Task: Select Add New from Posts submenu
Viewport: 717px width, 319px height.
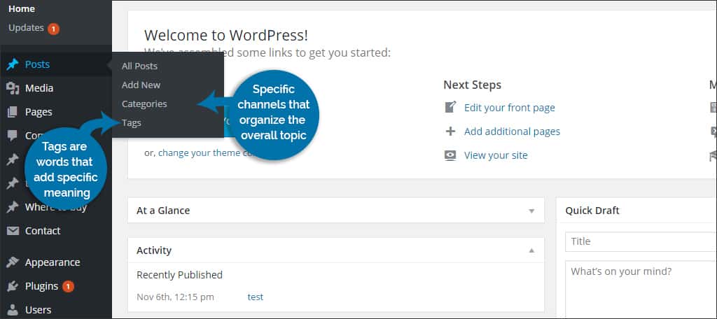Action: coord(141,85)
